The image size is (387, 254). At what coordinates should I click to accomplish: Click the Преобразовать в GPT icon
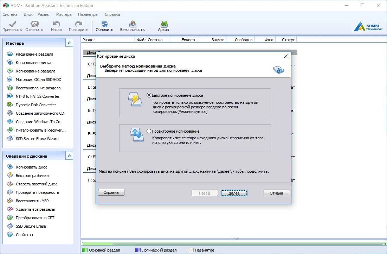click(x=10, y=218)
